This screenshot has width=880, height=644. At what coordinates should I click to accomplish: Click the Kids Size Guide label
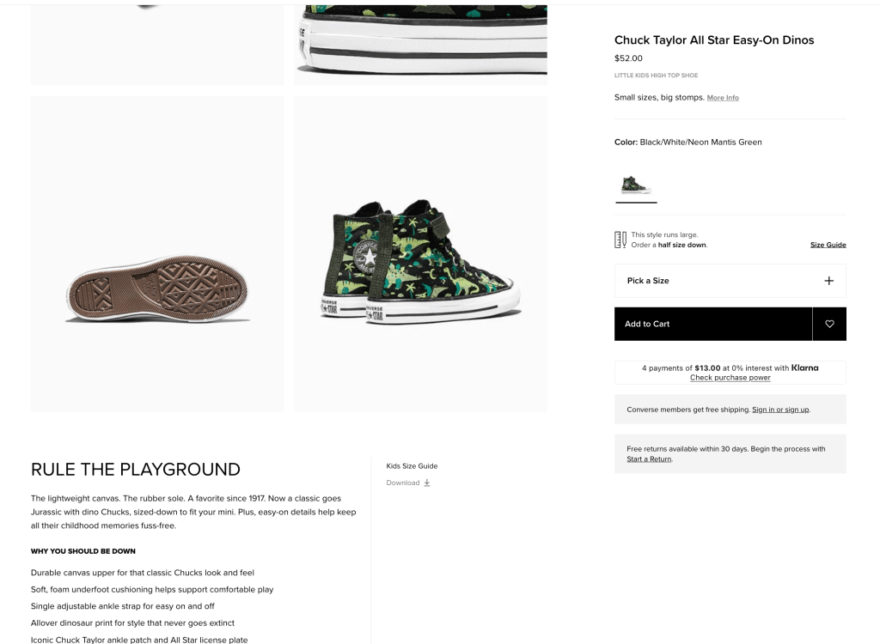coord(412,466)
